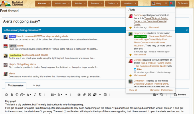The width and height of the screenshot is (194, 114).
Task: Expand the Members menu dropdown arrow
Action: coord(135,4)
